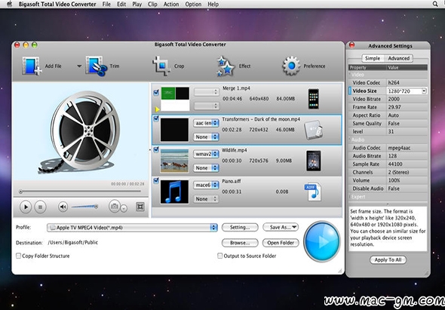Open Preference gear icon
445x310 pixels.
pos(291,66)
